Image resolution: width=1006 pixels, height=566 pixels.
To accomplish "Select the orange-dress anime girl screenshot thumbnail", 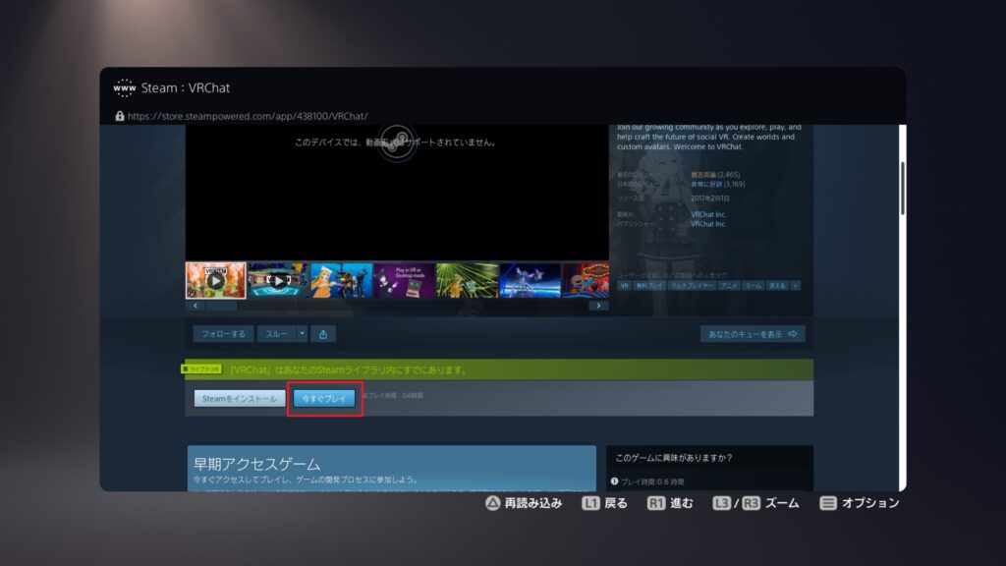I will [x=341, y=280].
